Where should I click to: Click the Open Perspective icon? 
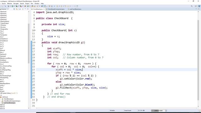tap(196, 6)
